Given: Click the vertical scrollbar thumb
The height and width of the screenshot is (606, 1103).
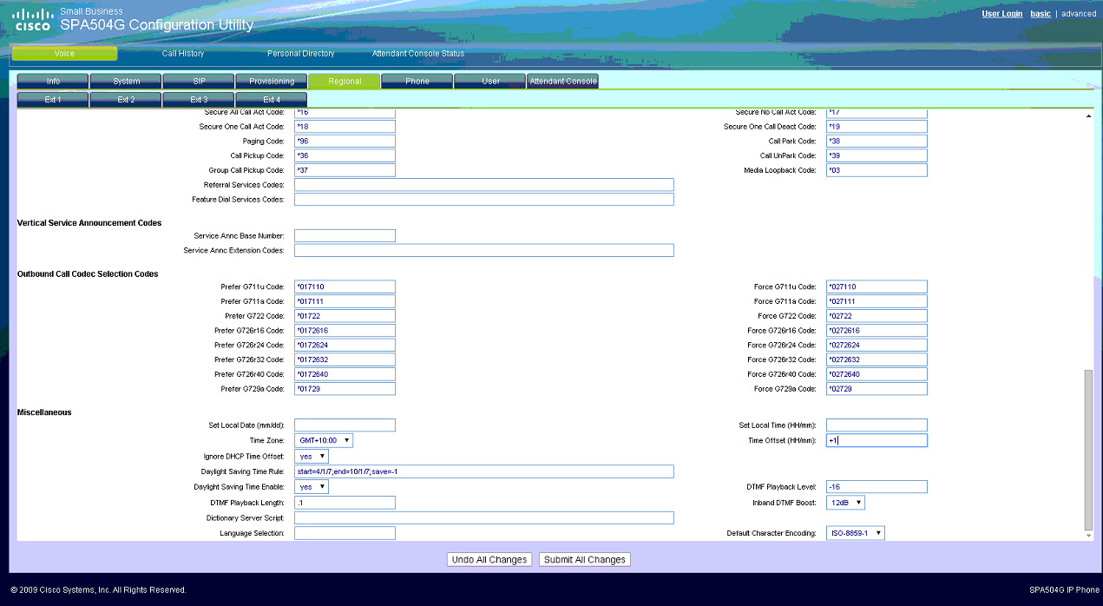Looking at the screenshot, I should (1089, 449).
